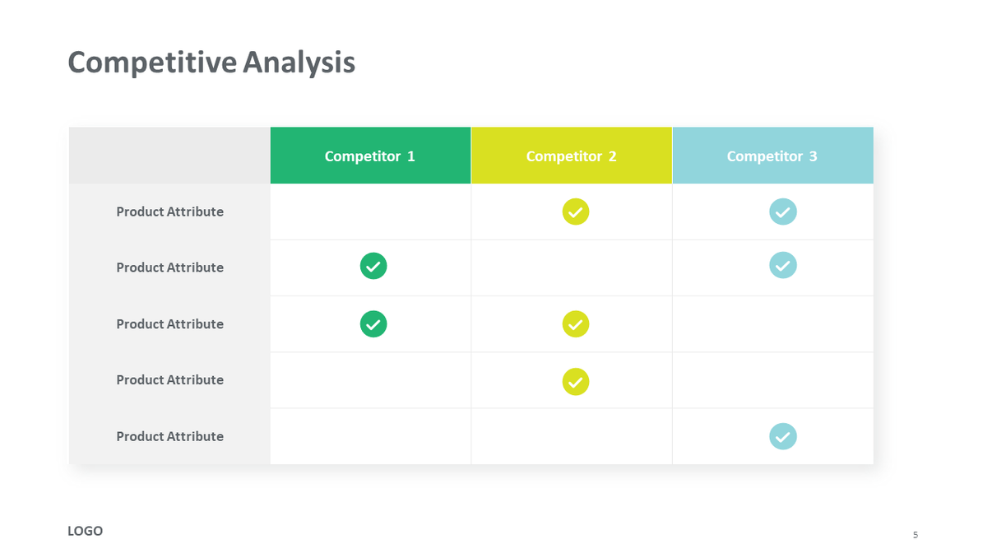
Task: Click the yellow checkmark in fourth row
Action: pyautogui.click(x=576, y=382)
